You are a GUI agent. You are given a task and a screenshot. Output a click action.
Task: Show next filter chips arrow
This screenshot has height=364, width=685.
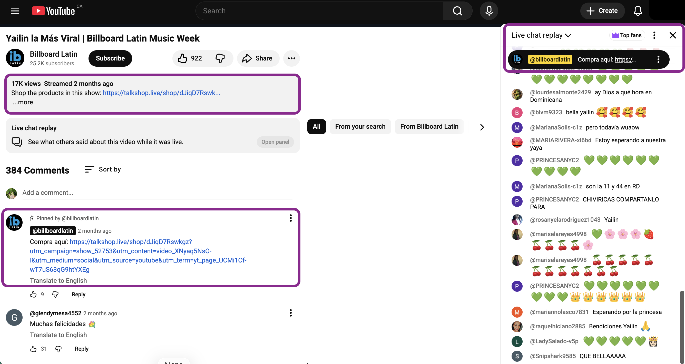click(482, 127)
